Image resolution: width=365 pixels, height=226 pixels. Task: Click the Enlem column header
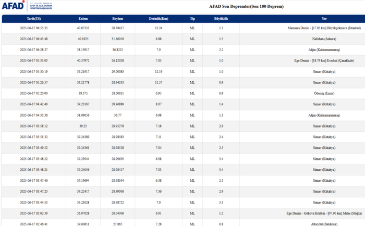(83, 19)
